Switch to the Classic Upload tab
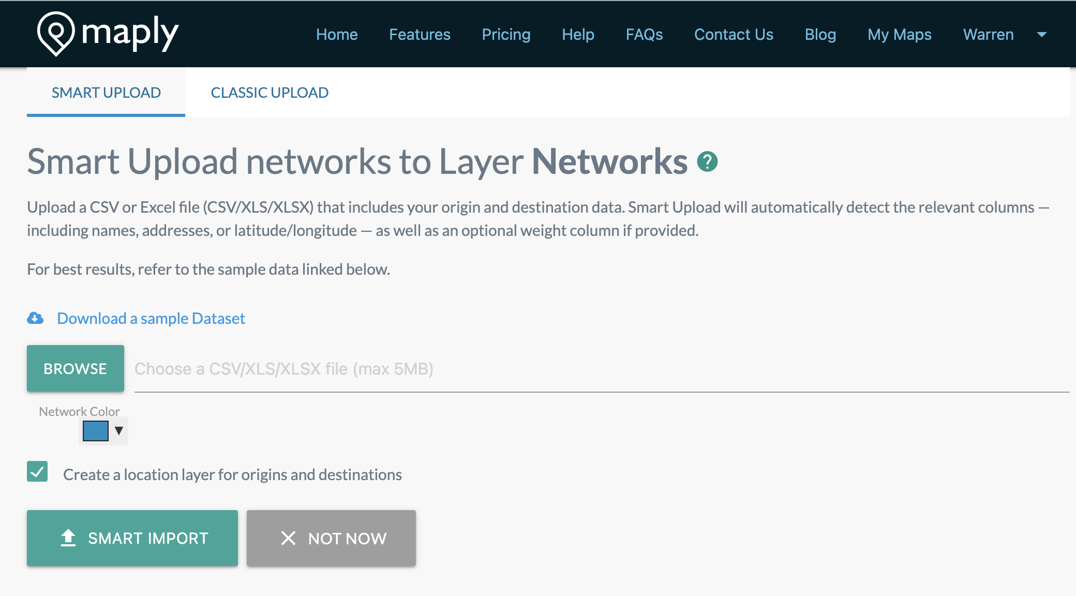Image resolution: width=1076 pixels, height=596 pixels. [x=270, y=93]
